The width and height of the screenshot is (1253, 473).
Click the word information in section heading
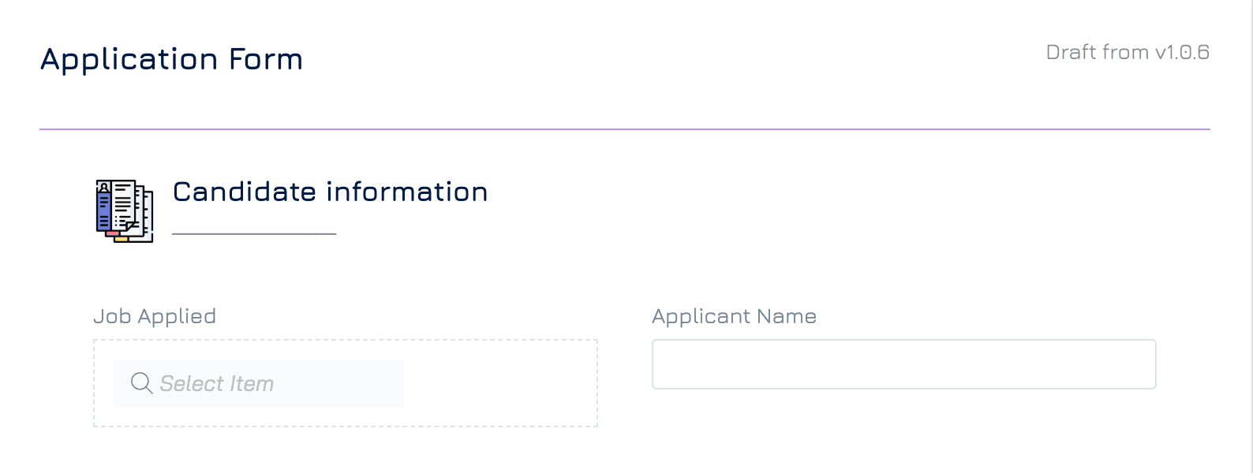407,192
